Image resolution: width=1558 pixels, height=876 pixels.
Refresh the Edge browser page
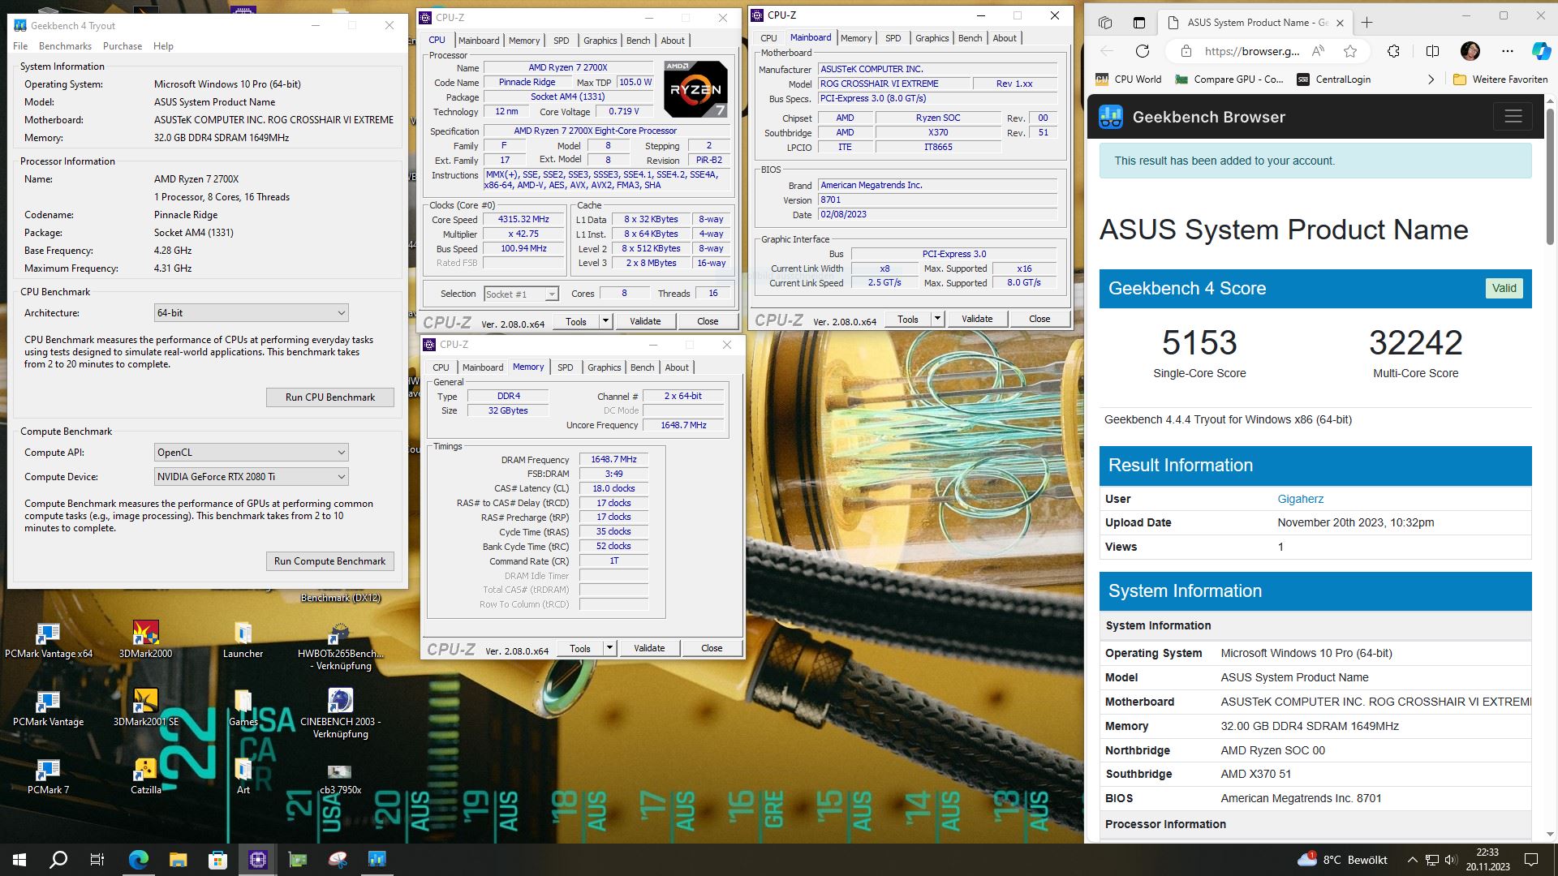pos(1143,51)
